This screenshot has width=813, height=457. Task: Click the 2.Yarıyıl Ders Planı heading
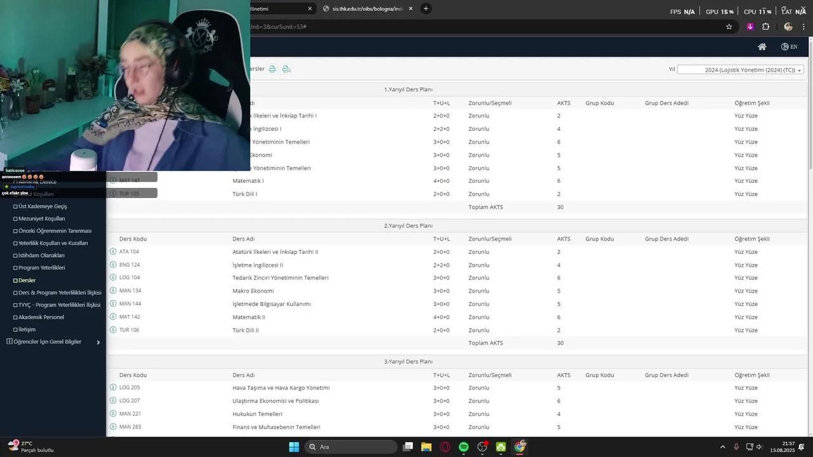coord(408,226)
